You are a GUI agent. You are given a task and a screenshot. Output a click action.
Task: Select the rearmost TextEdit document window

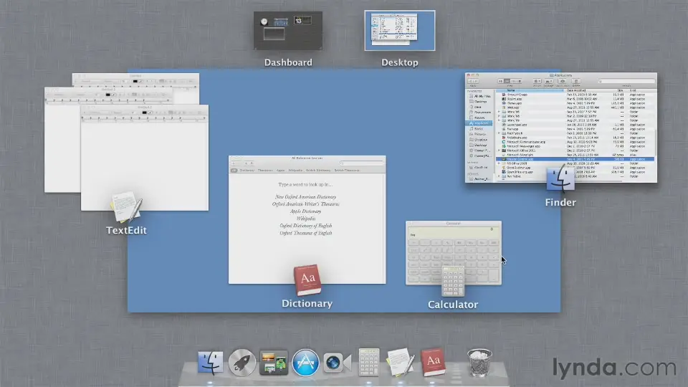pos(135,80)
